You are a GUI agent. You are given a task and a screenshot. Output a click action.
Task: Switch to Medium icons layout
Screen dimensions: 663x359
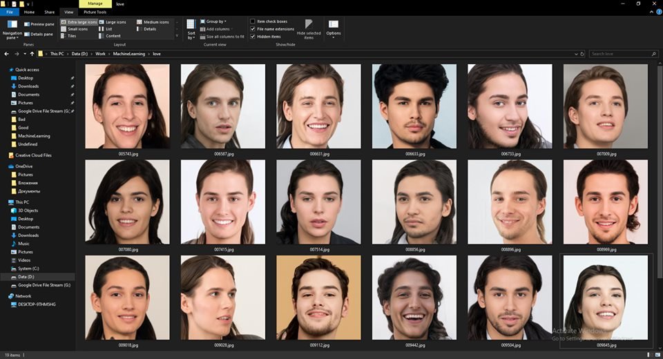point(153,22)
